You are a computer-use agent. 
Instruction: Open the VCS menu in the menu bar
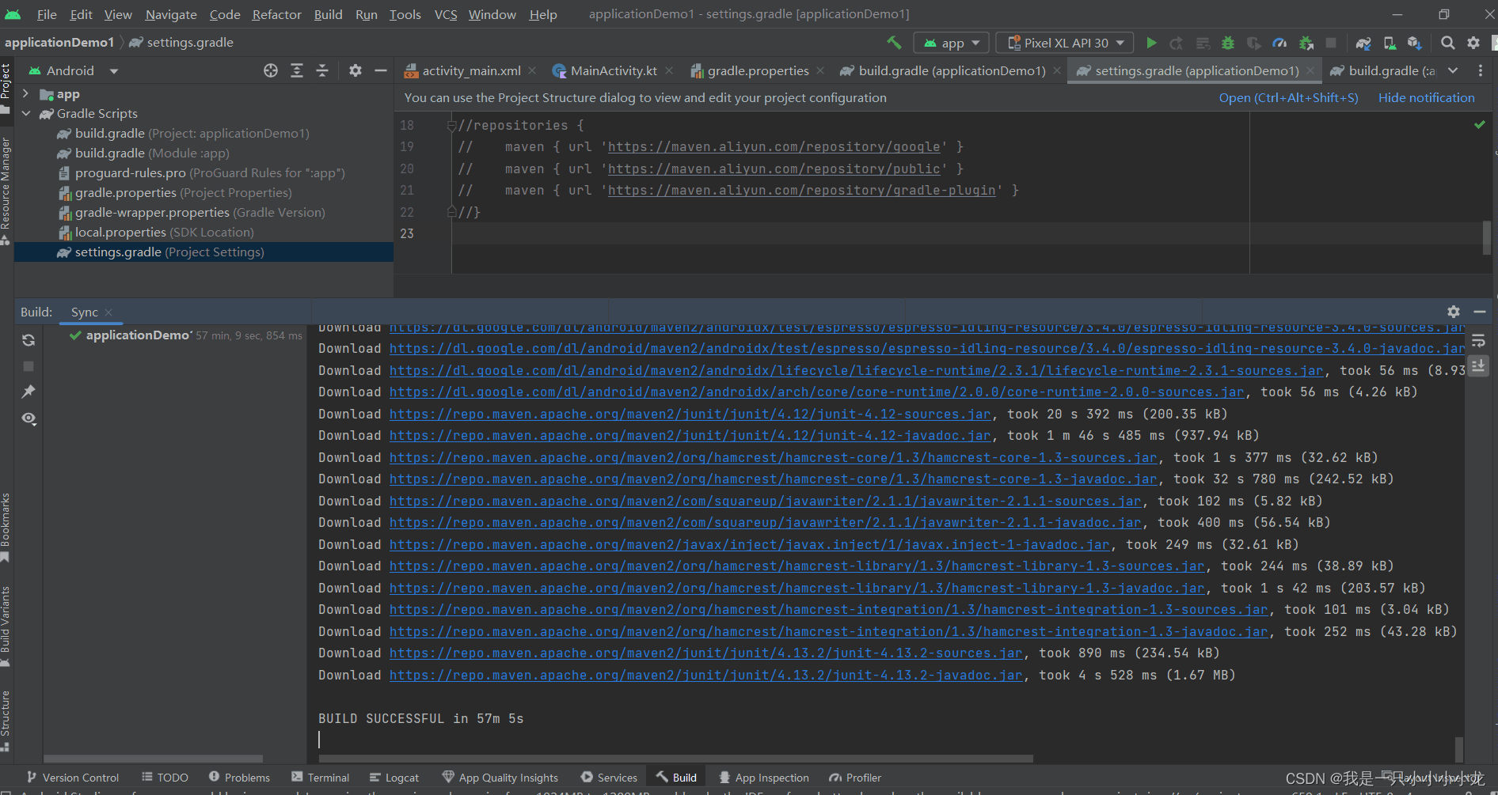(x=445, y=14)
